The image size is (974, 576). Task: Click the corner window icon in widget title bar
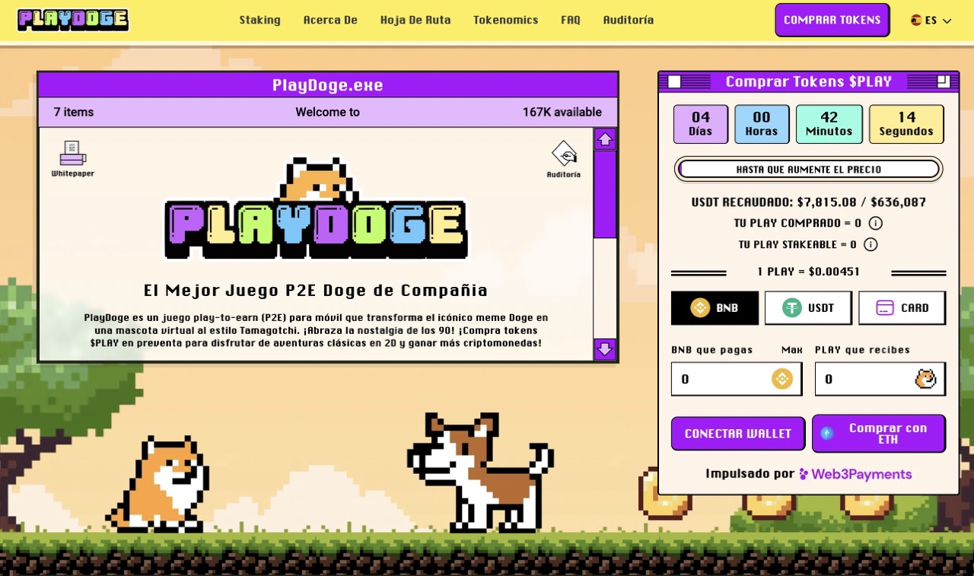click(944, 81)
